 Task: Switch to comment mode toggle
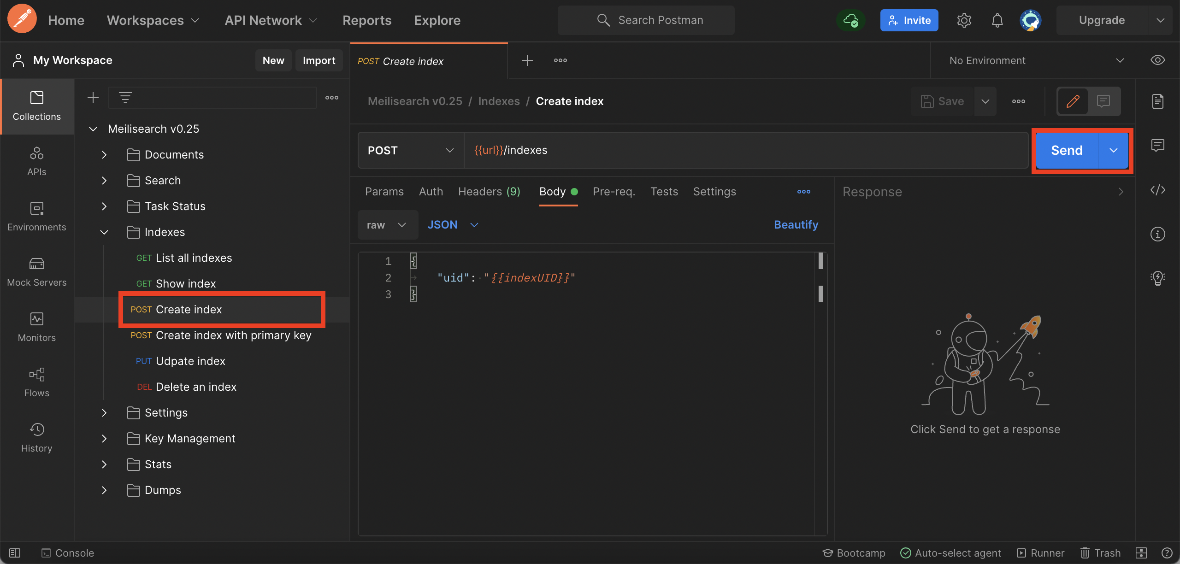pyautogui.click(x=1103, y=101)
